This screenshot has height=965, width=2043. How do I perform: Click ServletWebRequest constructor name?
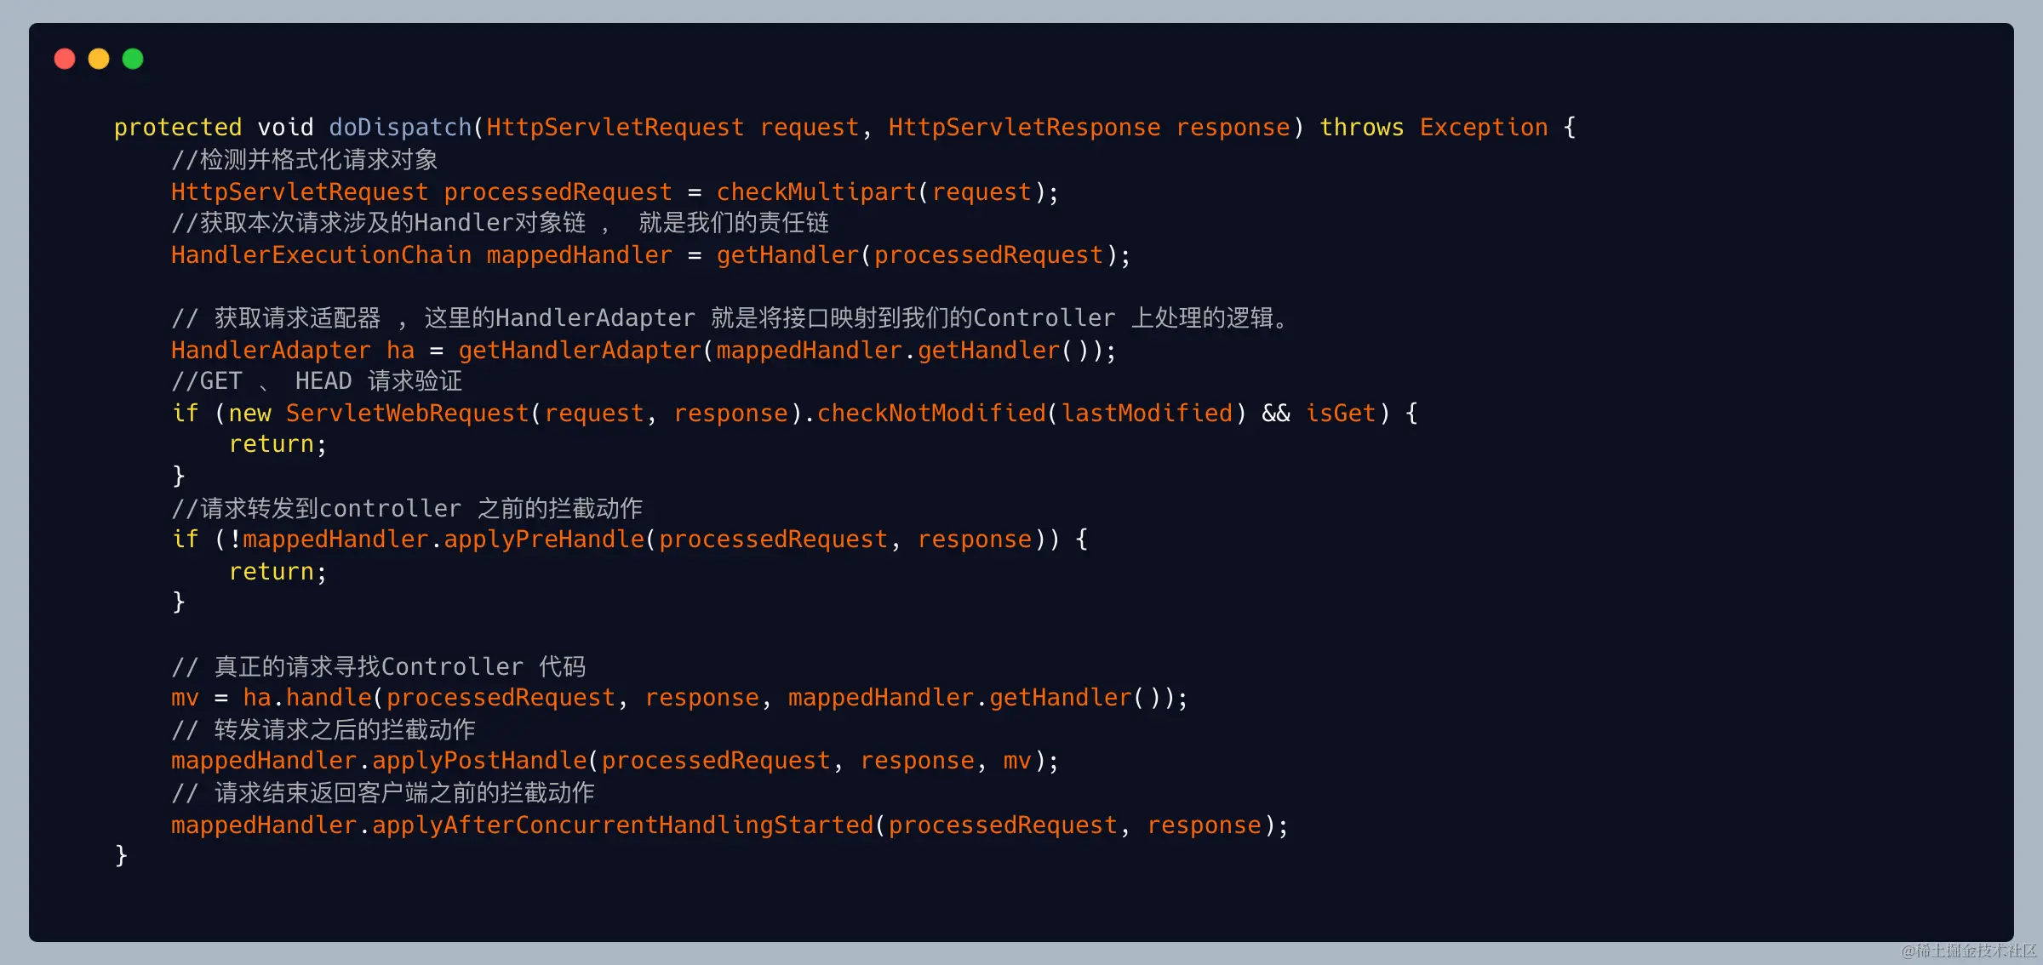pyautogui.click(x=407, y=414)
